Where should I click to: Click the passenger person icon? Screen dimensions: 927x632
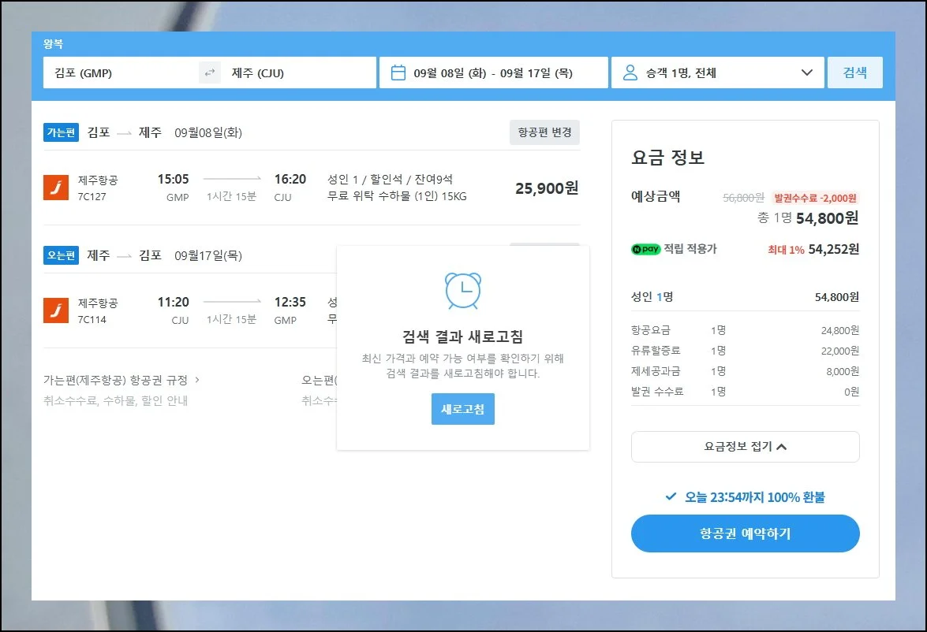click(630, 73)
